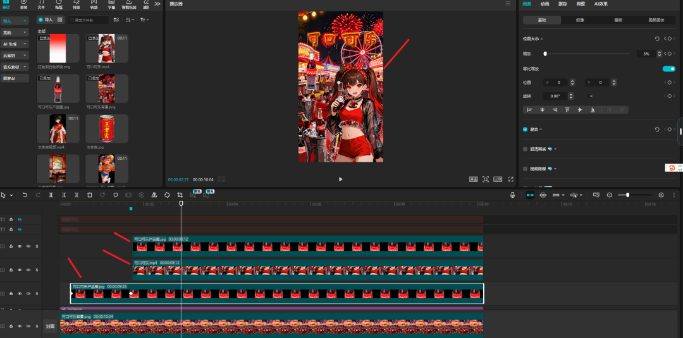Uncheck the 混合 checkbox
This screenshot has width=683, height=338.
pos(526,129)
